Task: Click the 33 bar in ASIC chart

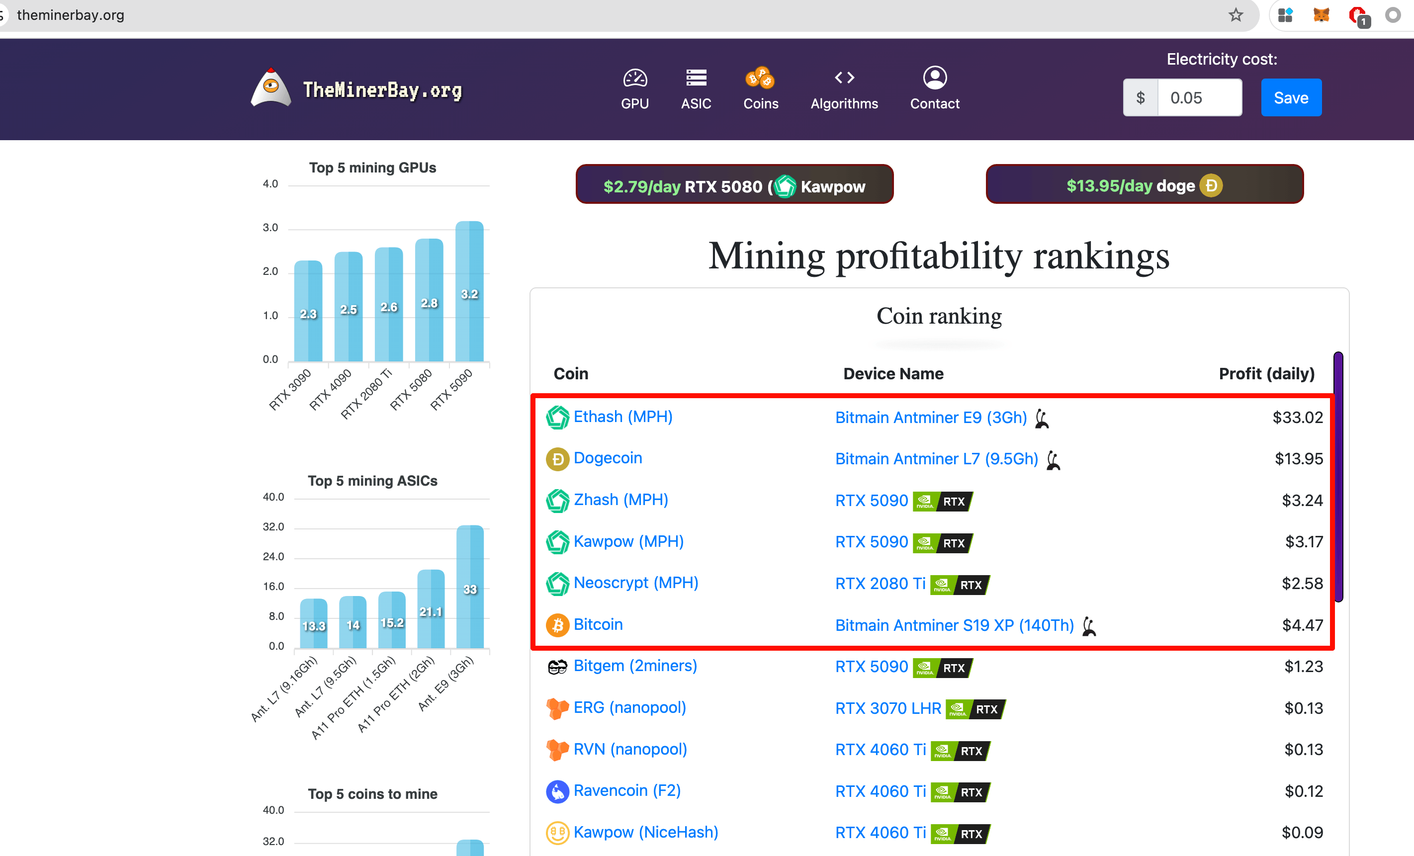Action: pyautogui.click(x=470, y=587)
